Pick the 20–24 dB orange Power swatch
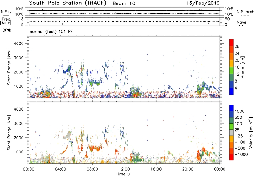The image size is (254, 176). click(231, 57)
